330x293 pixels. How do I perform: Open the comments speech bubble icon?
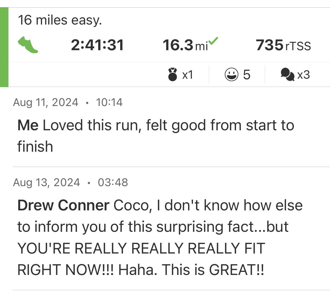pyautogui.click(x=287, y=75)
